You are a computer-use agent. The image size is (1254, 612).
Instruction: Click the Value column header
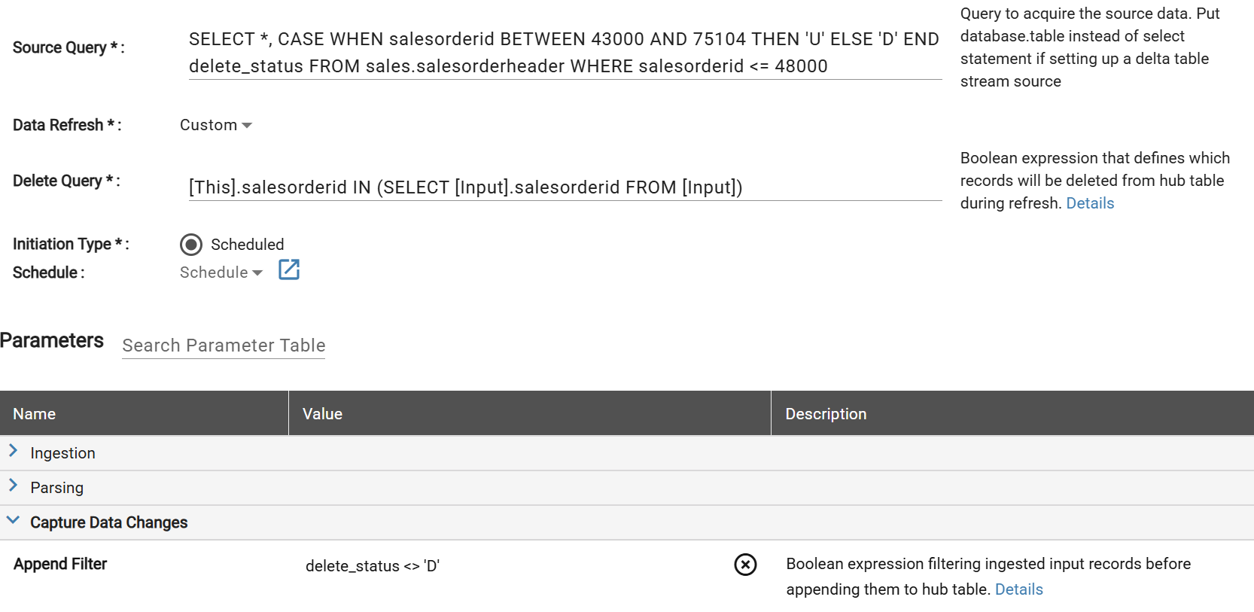click(x=322, y=414)
